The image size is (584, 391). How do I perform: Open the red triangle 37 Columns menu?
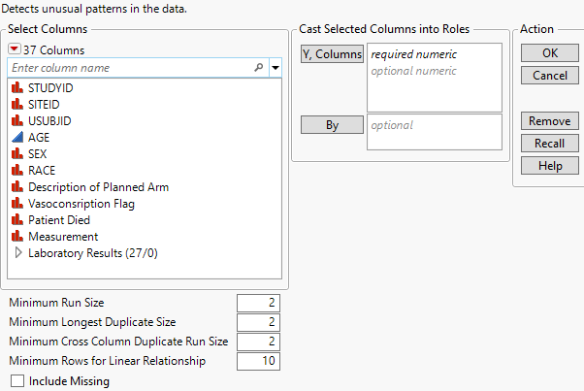(15, 49)
